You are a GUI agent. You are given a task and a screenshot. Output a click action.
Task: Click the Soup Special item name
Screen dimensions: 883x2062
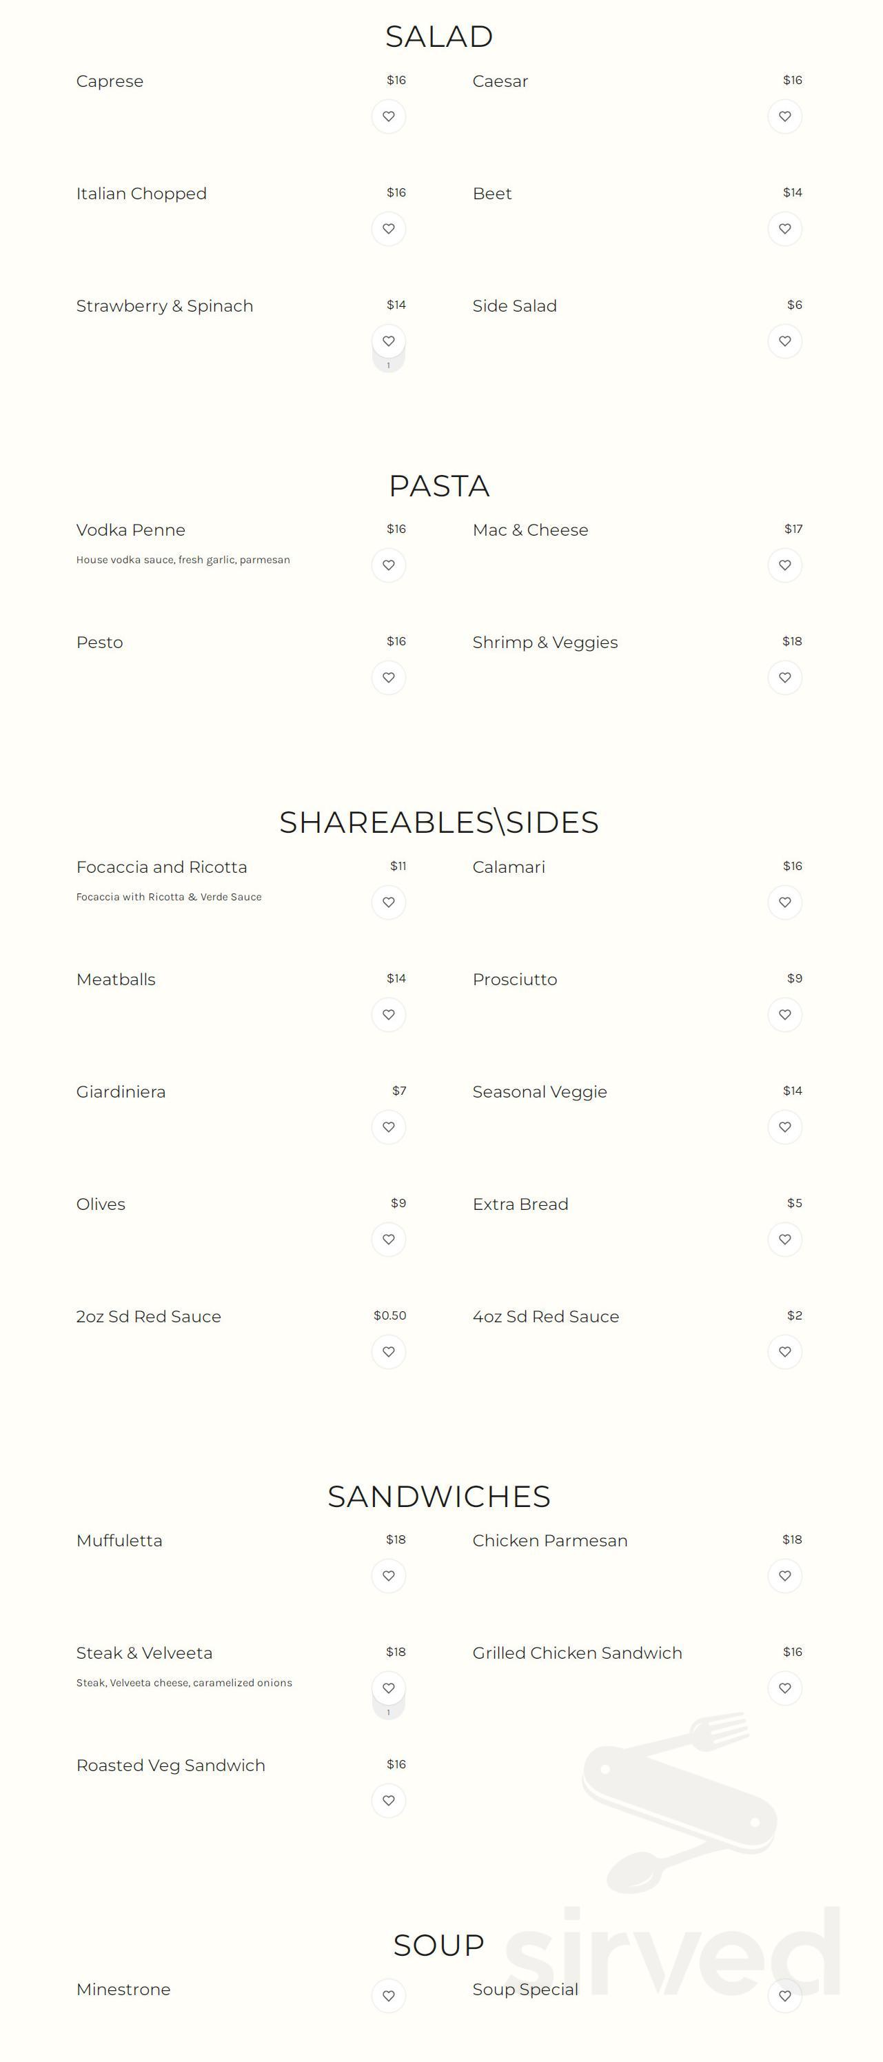(525, 1989)
